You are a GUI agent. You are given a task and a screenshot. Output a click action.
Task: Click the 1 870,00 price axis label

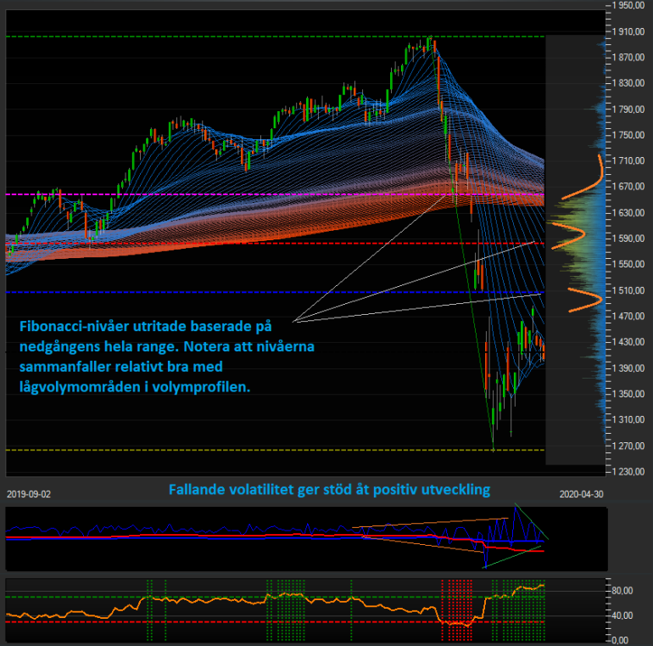[x=628, y=58]
